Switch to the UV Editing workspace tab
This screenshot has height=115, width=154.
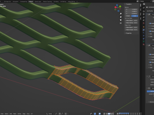(x=63, y=2)
